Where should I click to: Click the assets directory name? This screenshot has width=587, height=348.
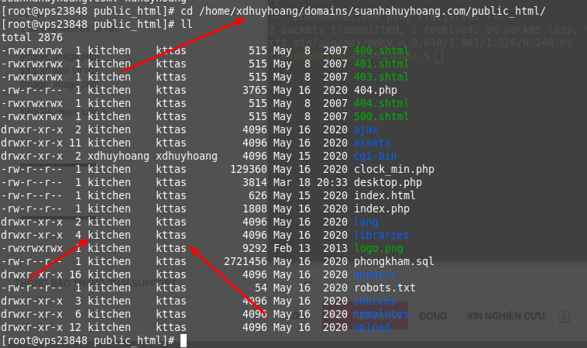372,143
